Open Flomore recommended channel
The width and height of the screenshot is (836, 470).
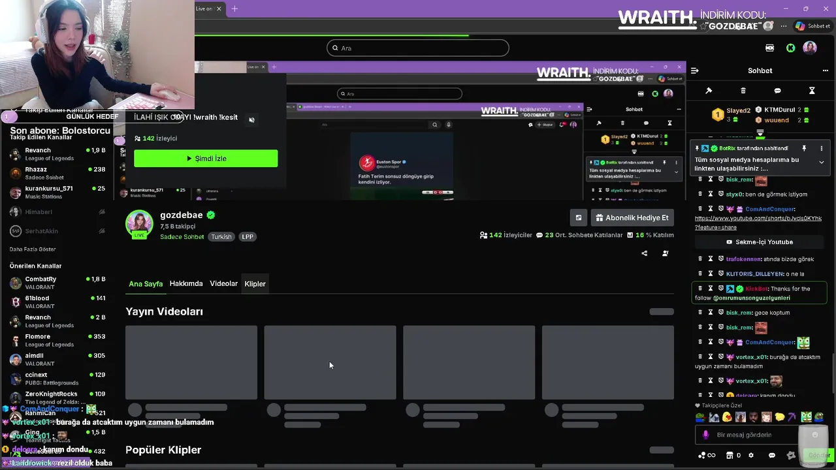pyautogui.click(x=57, y=340)
